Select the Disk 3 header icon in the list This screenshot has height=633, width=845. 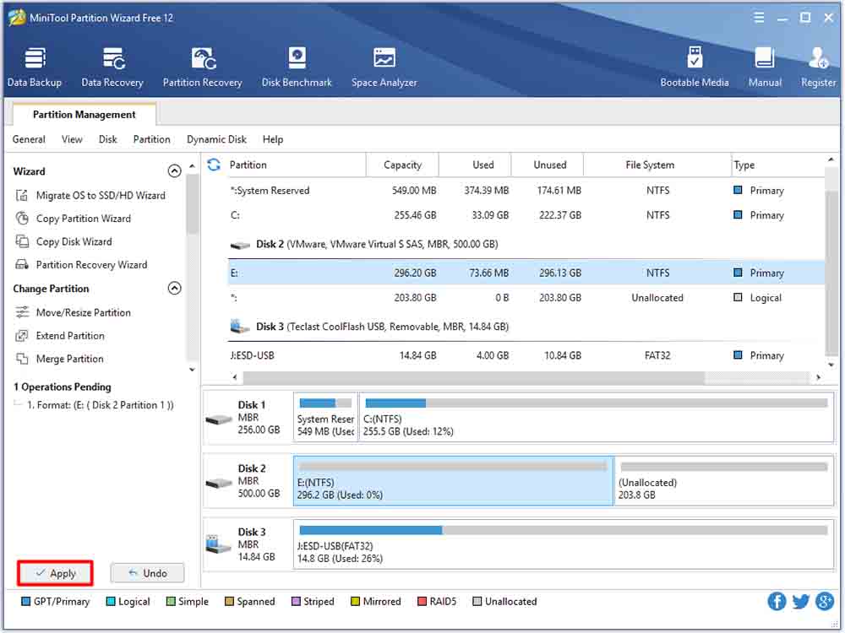tap(240, 326)
